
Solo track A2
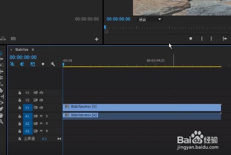[47, 124]
